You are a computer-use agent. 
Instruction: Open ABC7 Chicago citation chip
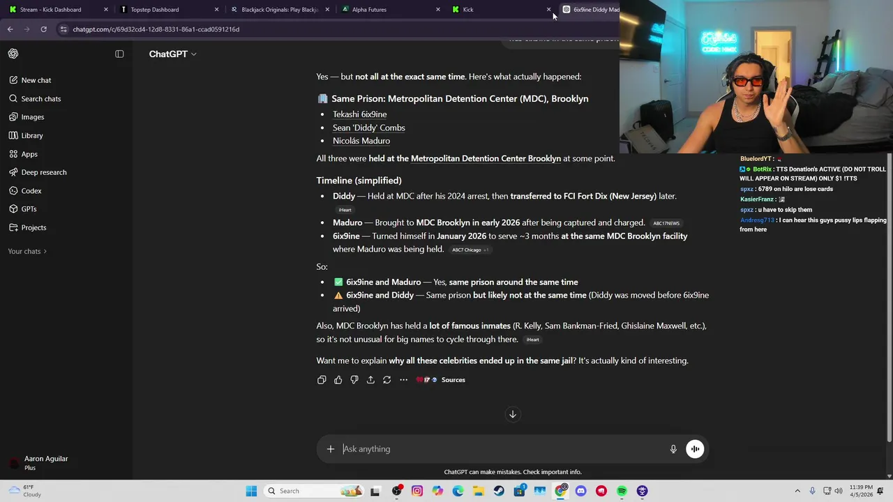click(x=470, y=250)
